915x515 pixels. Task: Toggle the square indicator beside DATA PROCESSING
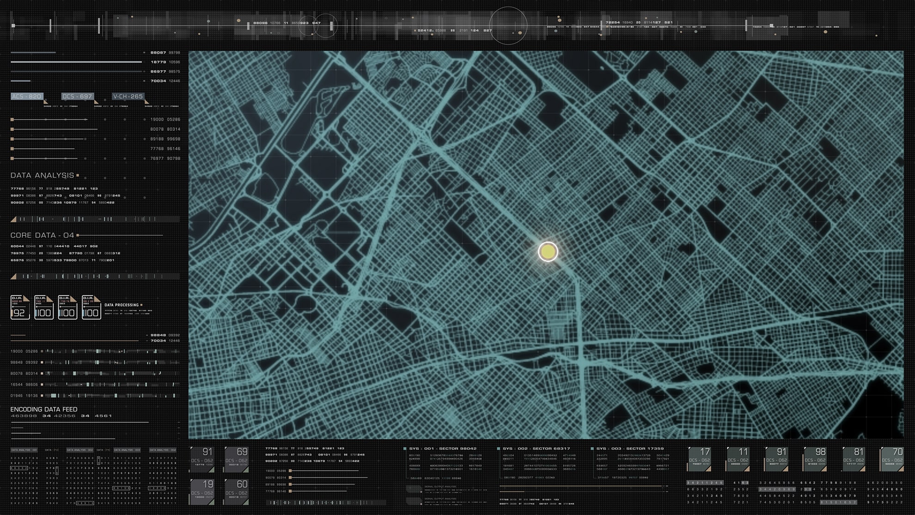(141, 305)
